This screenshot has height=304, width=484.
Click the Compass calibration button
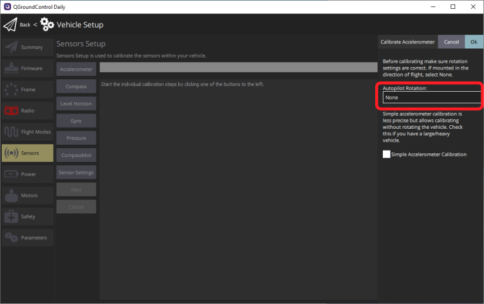coord(76,86)
